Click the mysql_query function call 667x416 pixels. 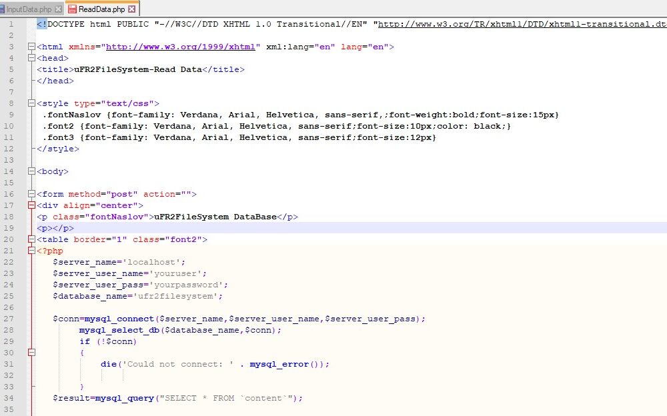tap(125, 399)
